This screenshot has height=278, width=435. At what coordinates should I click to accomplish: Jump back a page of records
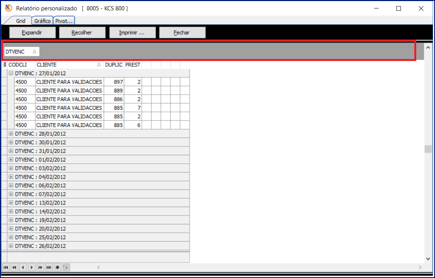coord(14,268)
